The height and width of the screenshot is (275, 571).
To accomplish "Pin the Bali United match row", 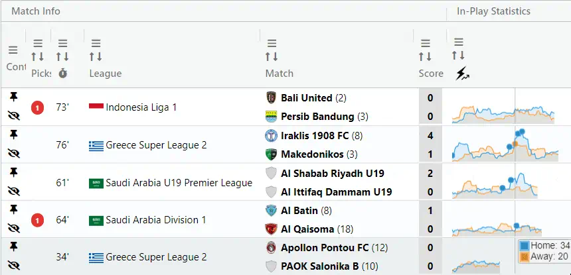I will tap(13, 97).
